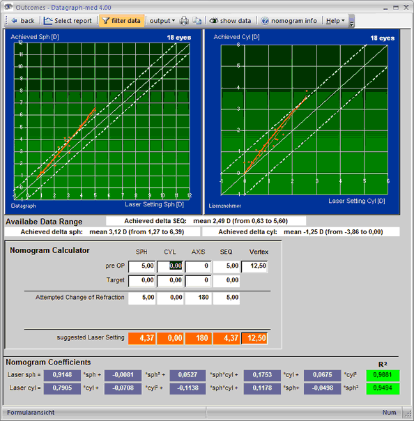414x421 pixels.
Task: Click pre OP CYL field
Action: [x=170, y=266]
